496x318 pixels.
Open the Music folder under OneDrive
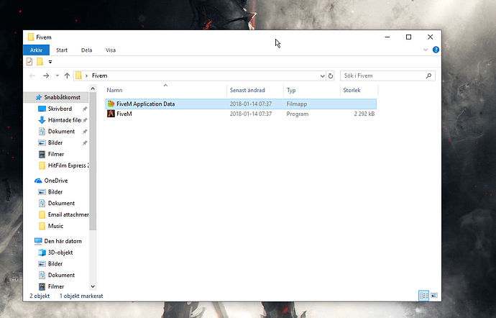pyautogui.click(x=55, y=226)
